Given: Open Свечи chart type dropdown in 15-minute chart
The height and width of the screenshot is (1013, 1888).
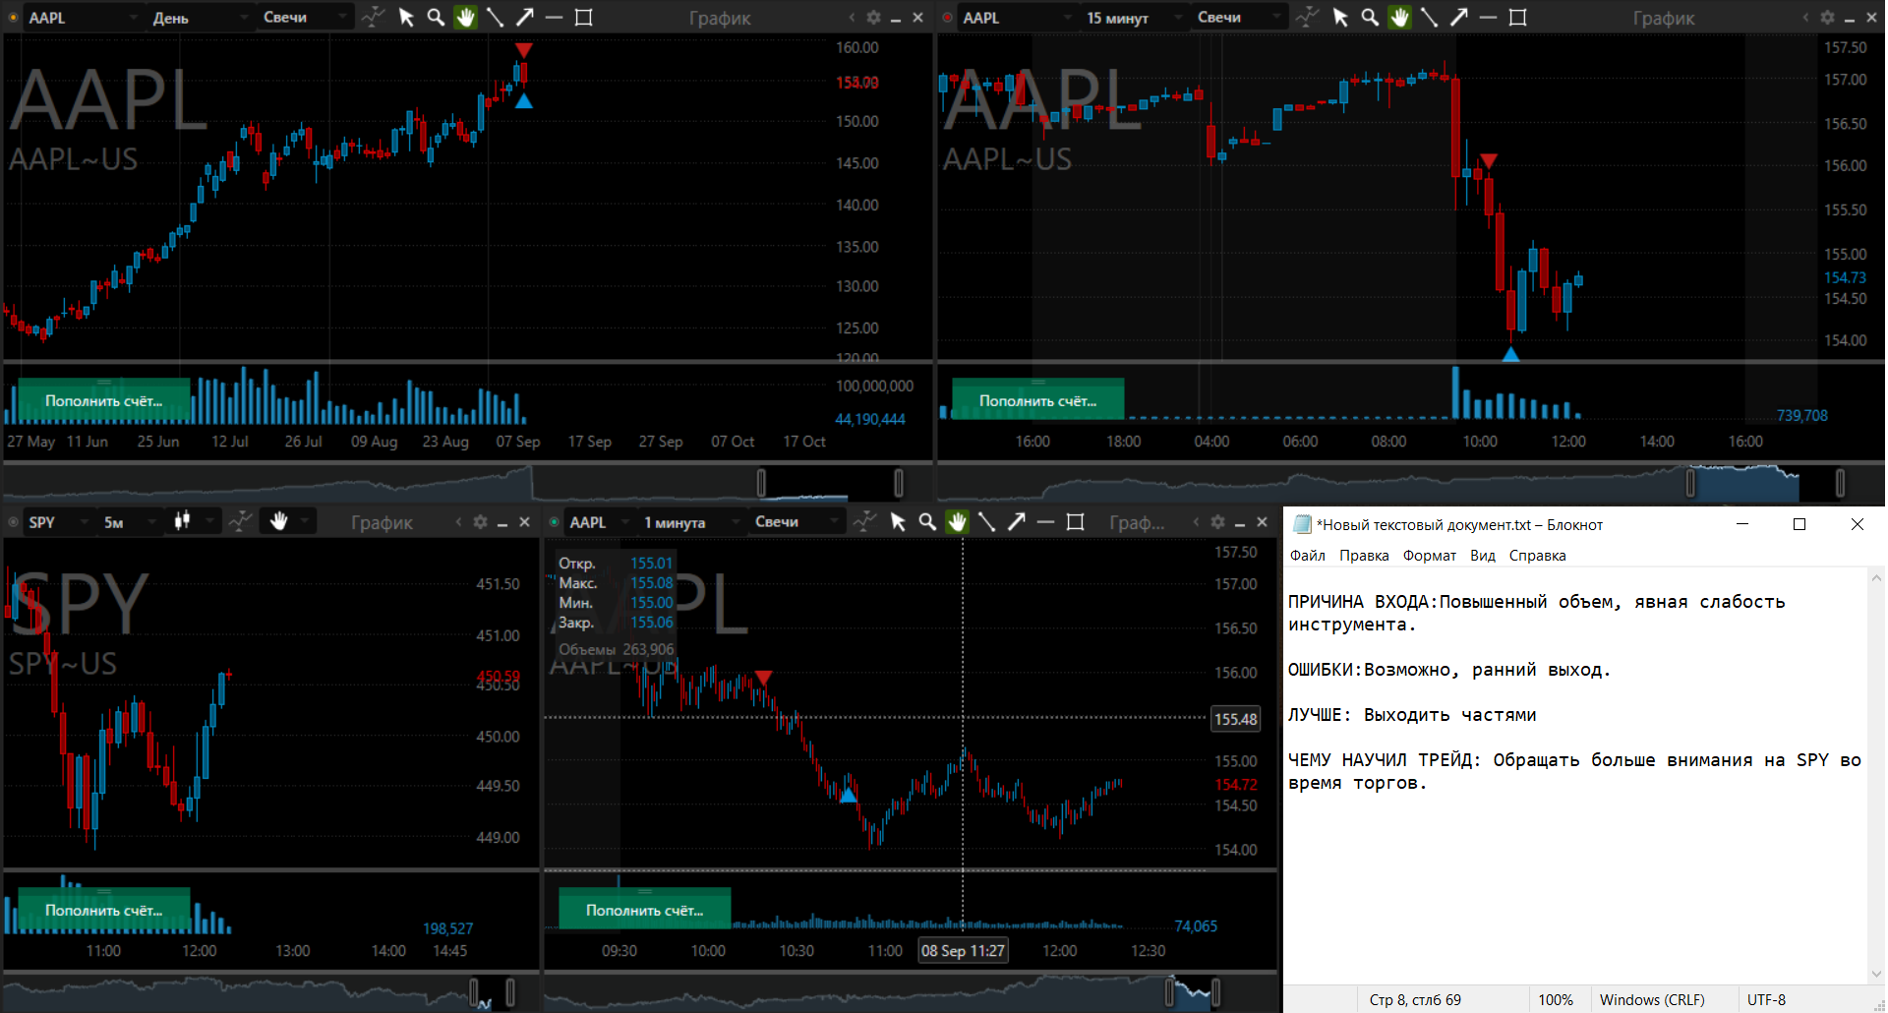Looking at the screenshot, I should [1239, 18].
